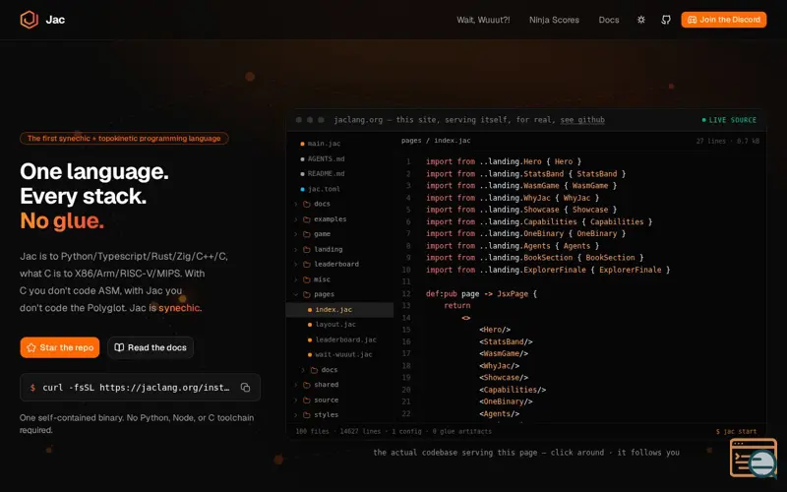Image resolution: width=787 pixels, height=492 pixels.
Task: Click the source folder icon
Action: click(x=307, y=400)
